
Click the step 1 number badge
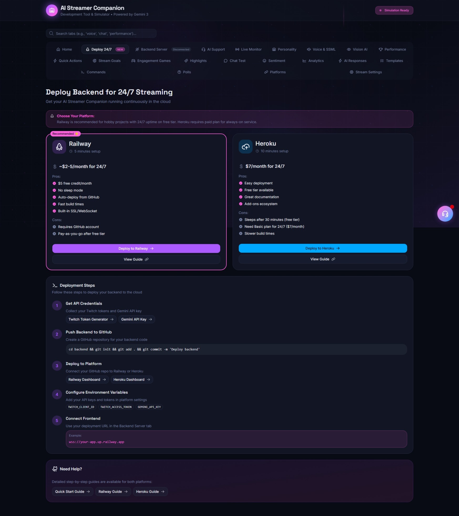57,305
